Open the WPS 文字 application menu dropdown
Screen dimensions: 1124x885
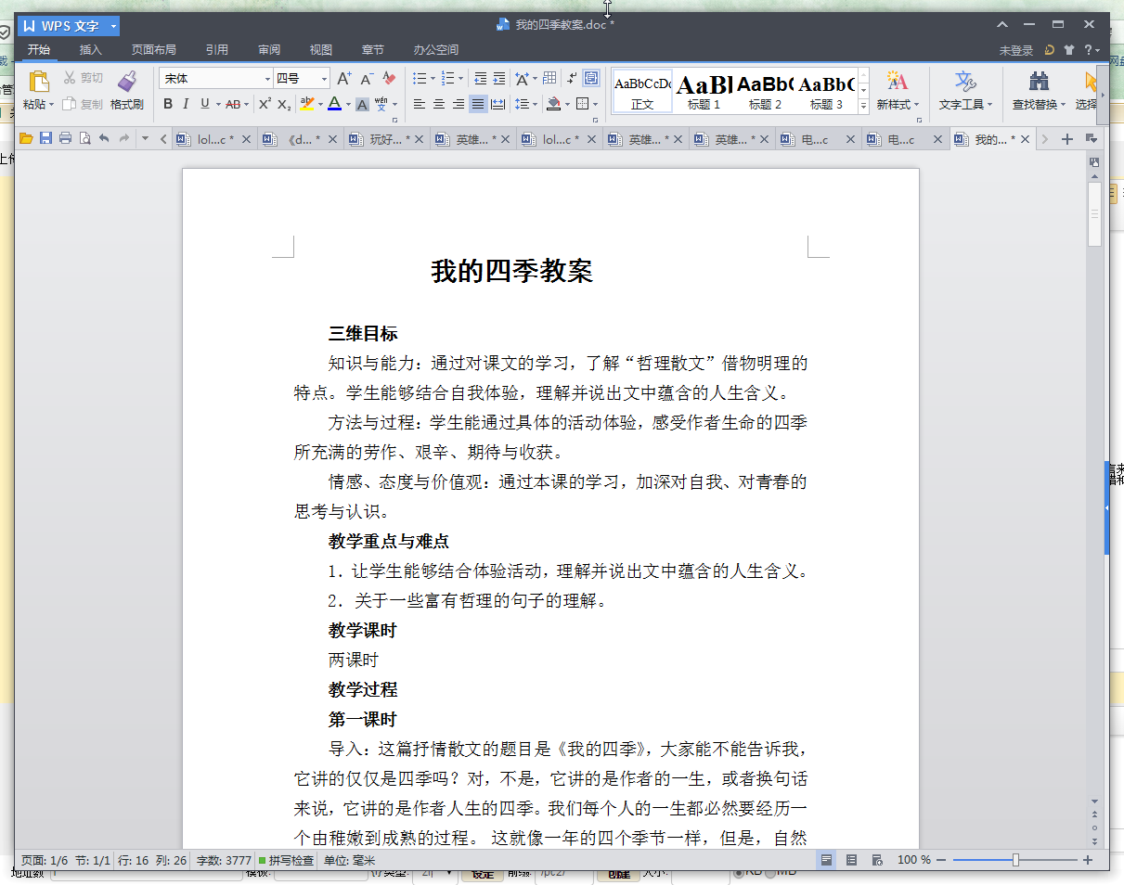[x=113, y=26]
